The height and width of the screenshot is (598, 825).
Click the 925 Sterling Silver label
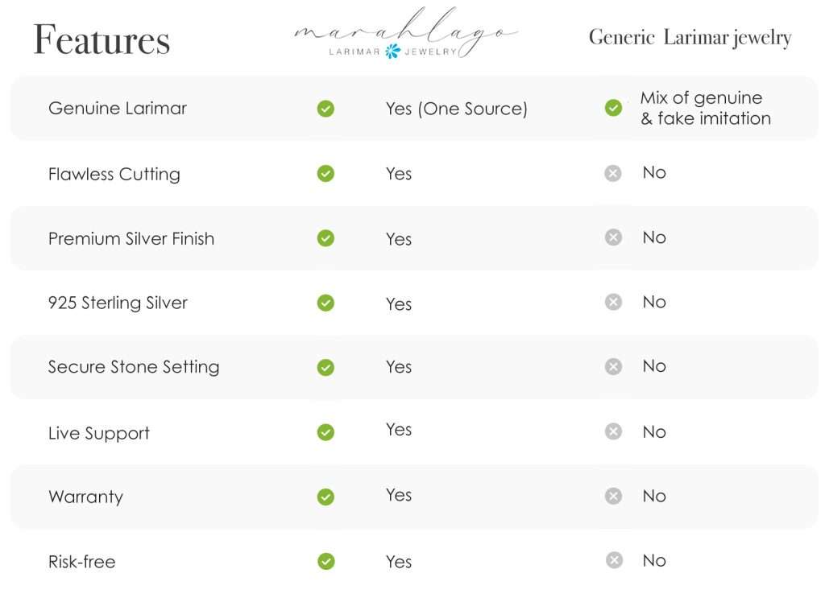click(118, 303)
